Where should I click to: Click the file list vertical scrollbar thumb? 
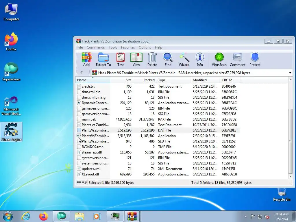290,141
